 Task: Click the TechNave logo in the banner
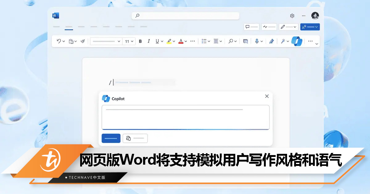point(50,160)
